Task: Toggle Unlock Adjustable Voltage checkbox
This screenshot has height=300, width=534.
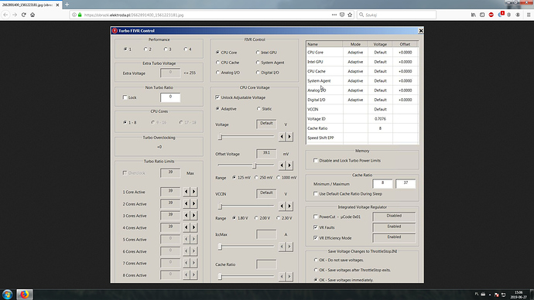Action: (217, 97)
